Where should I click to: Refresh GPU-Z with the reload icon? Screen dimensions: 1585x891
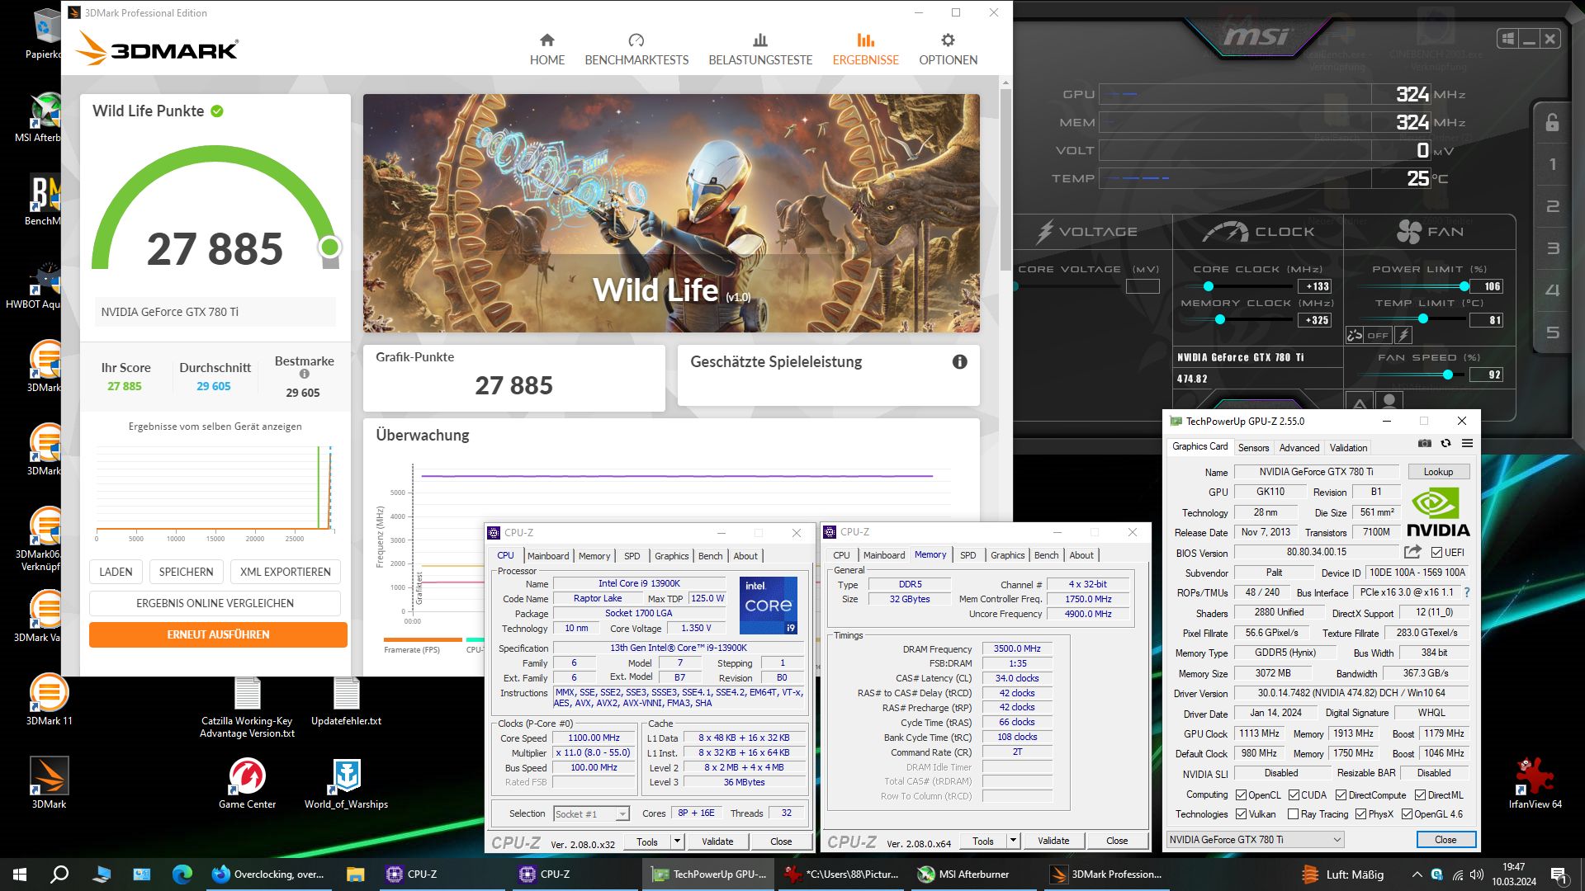pyautogui.click(x=1445, y=443)
